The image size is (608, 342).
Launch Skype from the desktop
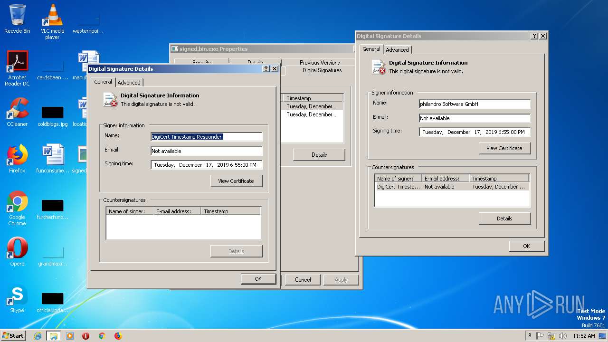click(17, 298)
